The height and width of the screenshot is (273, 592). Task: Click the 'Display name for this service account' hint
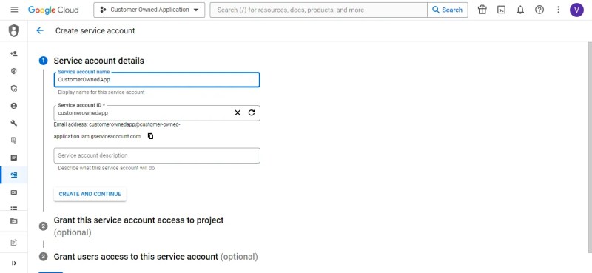101,92
